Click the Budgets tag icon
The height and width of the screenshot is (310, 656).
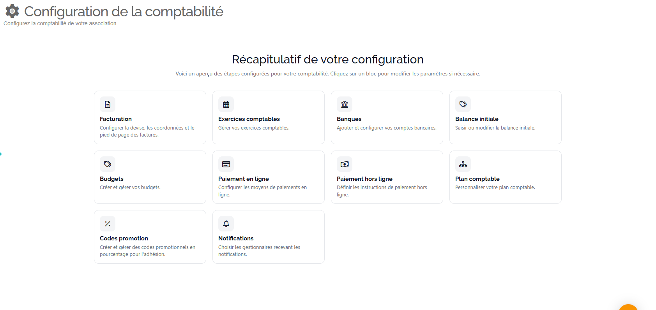pyautogui.click(x=108, y=164)
